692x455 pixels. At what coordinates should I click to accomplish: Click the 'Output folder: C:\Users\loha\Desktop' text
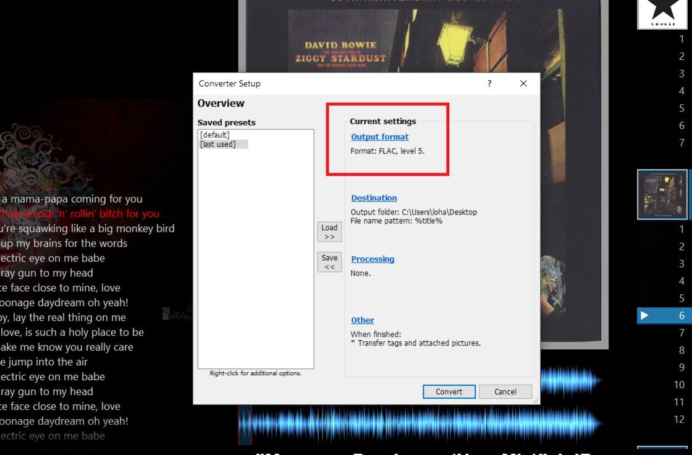pyautogui.click(x=413, y=212)
